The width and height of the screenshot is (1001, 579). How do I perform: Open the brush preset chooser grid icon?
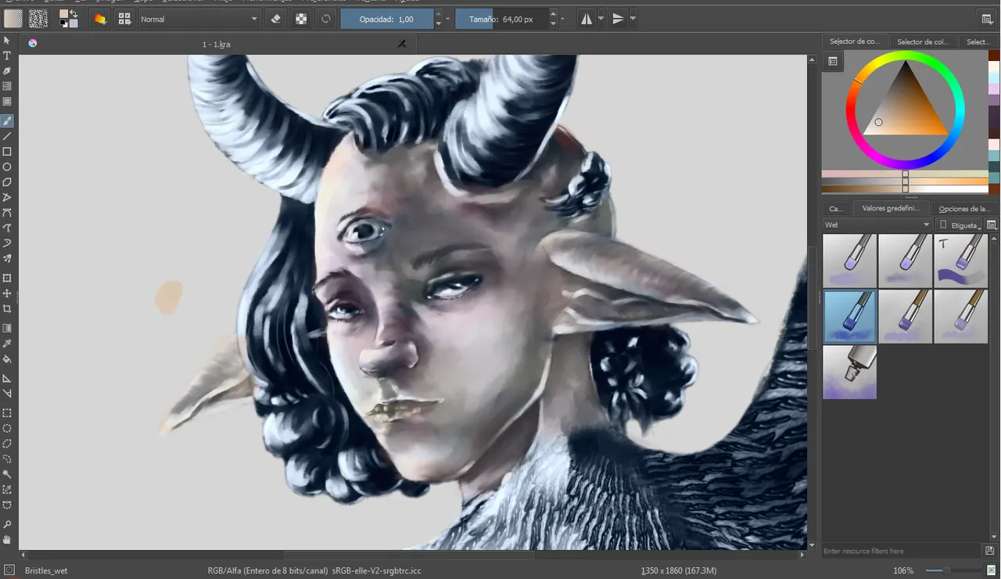[124, 19]
